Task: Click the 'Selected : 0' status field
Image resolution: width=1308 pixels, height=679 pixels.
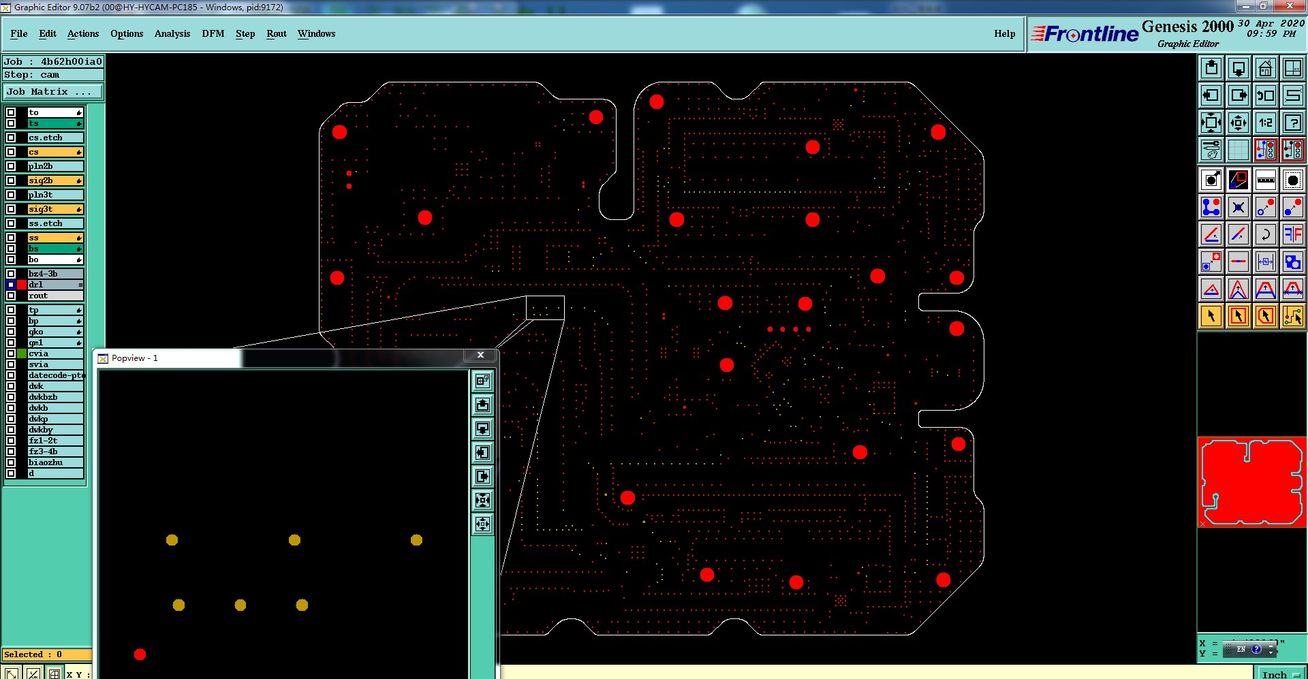Action: [47, 654]
